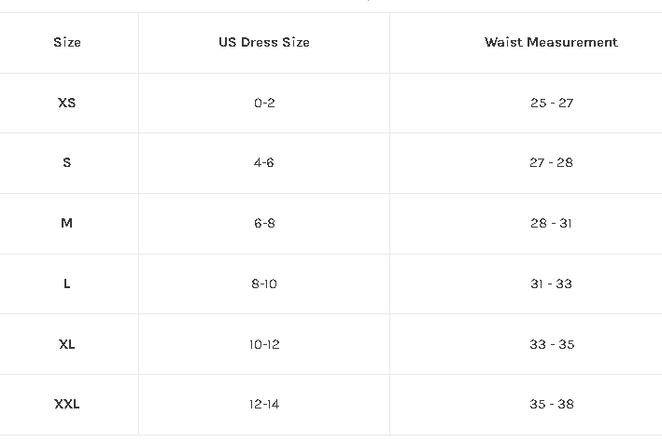Click the Size column header
The image size is (662, 443).
67,42
